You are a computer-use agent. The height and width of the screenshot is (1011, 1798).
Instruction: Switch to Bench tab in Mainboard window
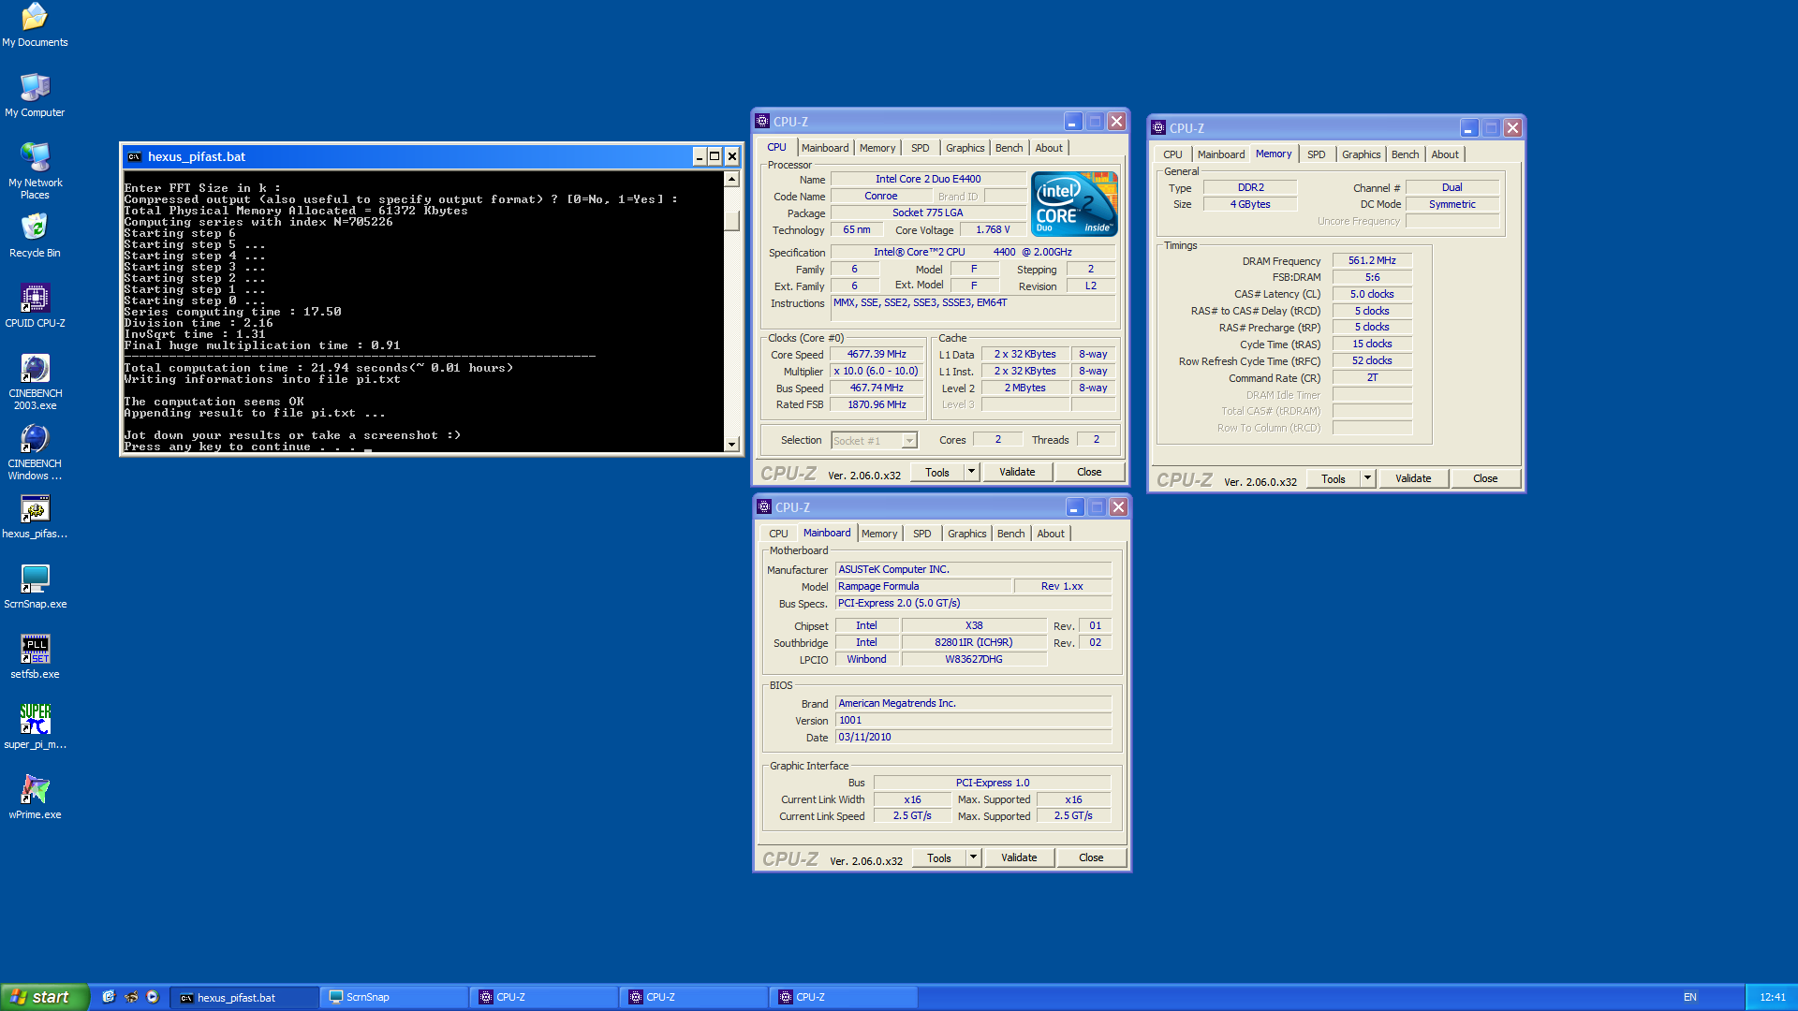click(1010, 534)
